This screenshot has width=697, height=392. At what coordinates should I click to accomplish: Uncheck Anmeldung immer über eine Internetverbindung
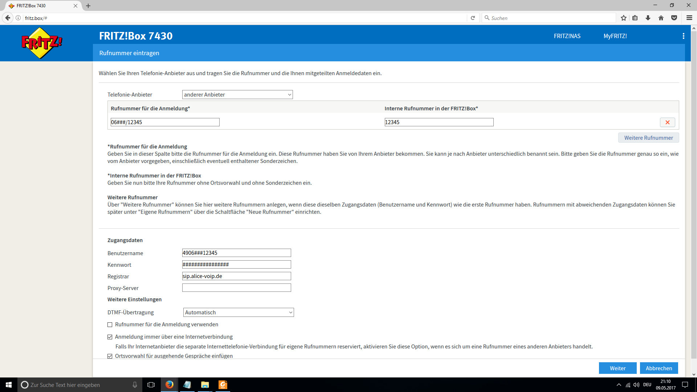[x=110, y=337]
